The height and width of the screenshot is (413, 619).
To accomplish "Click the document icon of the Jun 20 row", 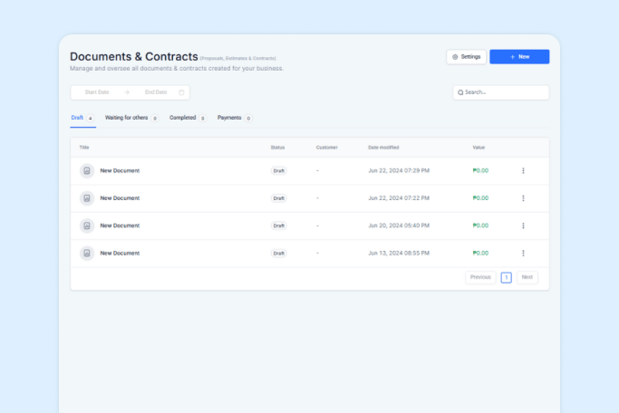I will tap(87, 226).
